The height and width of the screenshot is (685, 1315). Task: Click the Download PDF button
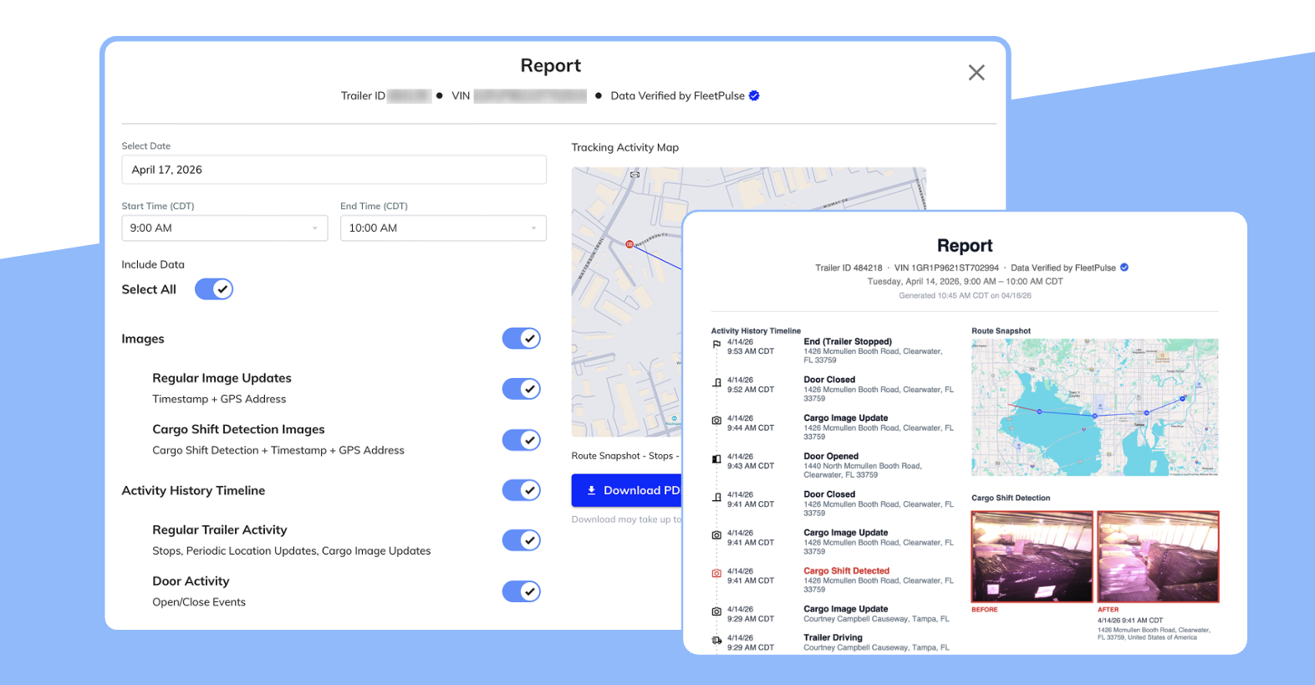point(627,491)
